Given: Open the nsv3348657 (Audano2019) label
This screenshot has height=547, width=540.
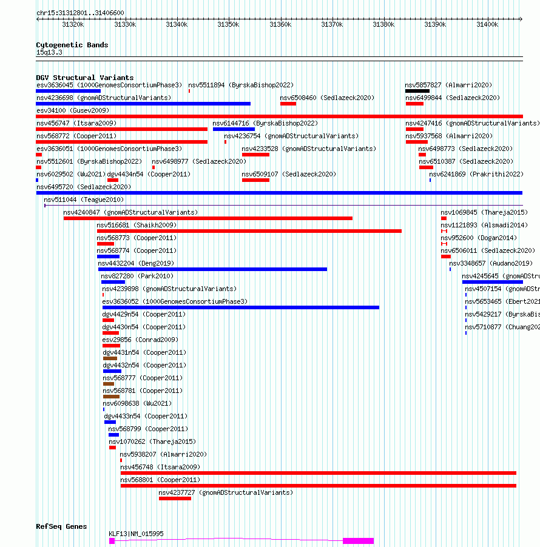Looking at the screenshot, I should tap(491, 263).
